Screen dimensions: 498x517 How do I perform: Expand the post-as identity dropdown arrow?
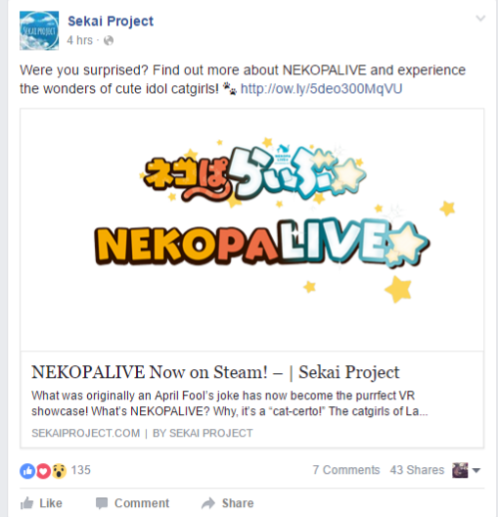pyautogui.click(x=476, y=470)
